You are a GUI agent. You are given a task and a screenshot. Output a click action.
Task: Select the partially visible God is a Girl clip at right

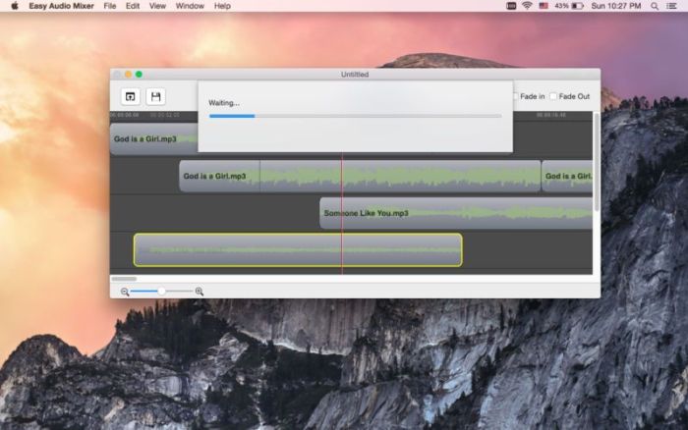pos(567,176)
